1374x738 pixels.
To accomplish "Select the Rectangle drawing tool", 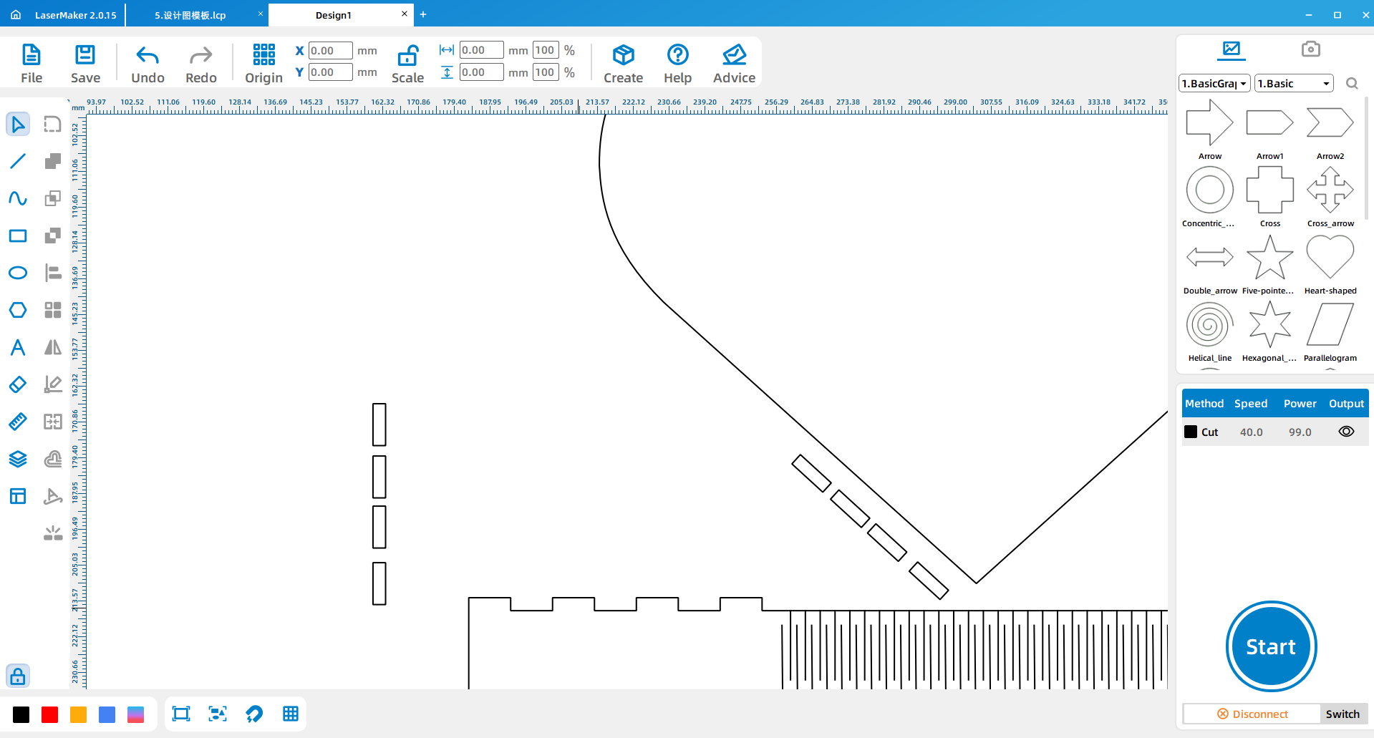I will [18, 236].
